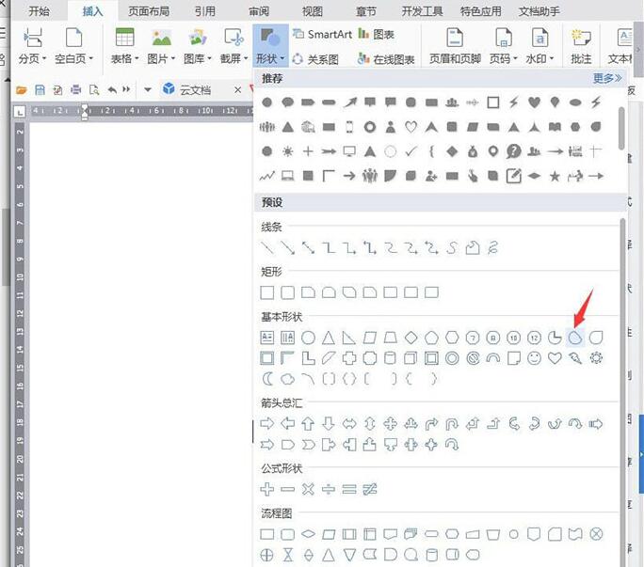Open the 开发工具 tab
Screen dimensions: 644x567
422,11
